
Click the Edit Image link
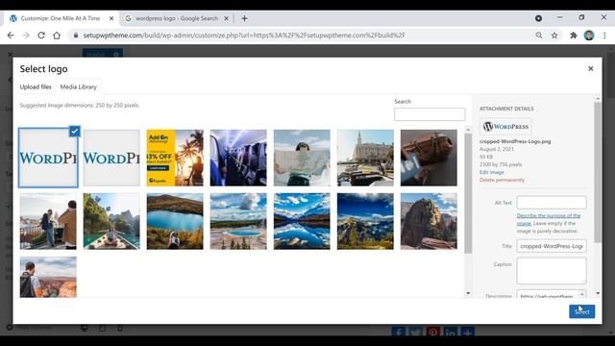[x=491, y=172]
